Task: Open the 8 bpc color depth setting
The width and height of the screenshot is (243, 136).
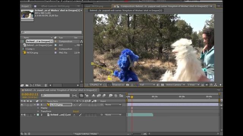Action: pyautogui.click(x=38, y=85)
